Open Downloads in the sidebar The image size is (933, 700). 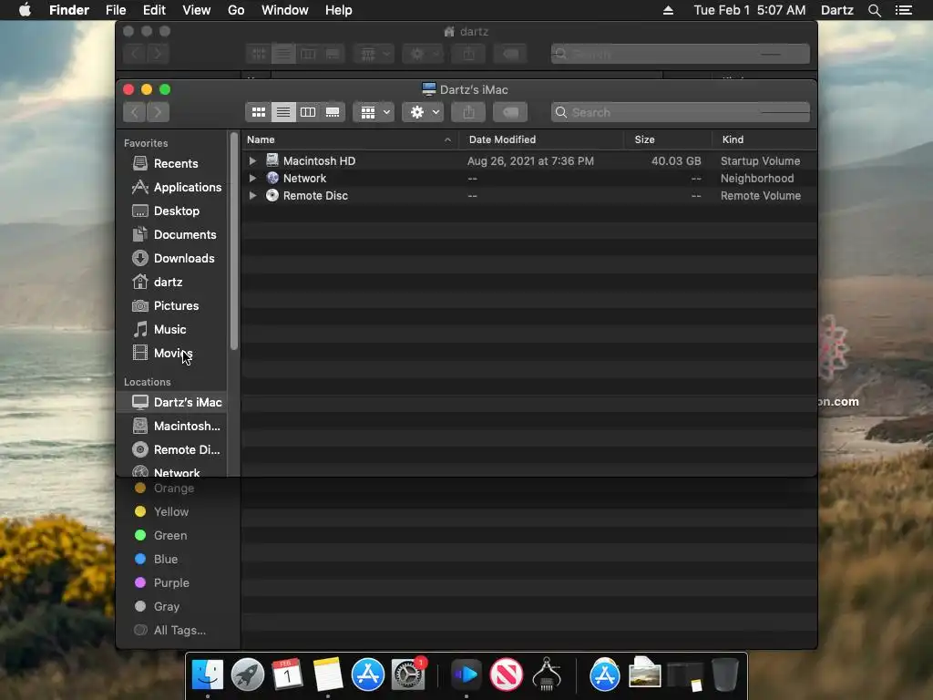coord(172,258)
